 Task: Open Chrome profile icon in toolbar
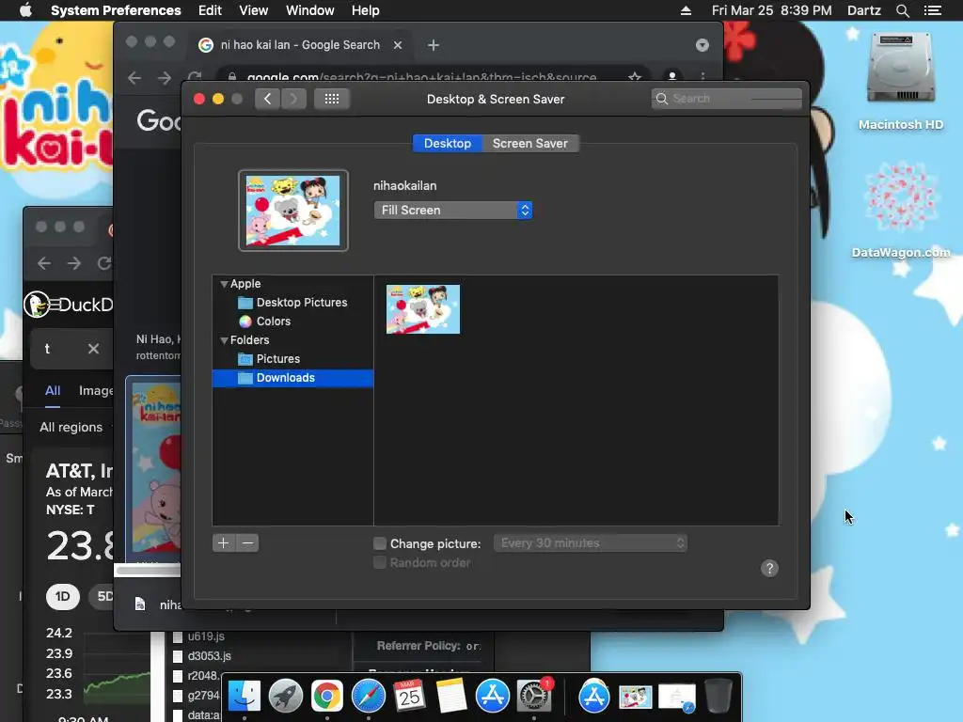672,77
